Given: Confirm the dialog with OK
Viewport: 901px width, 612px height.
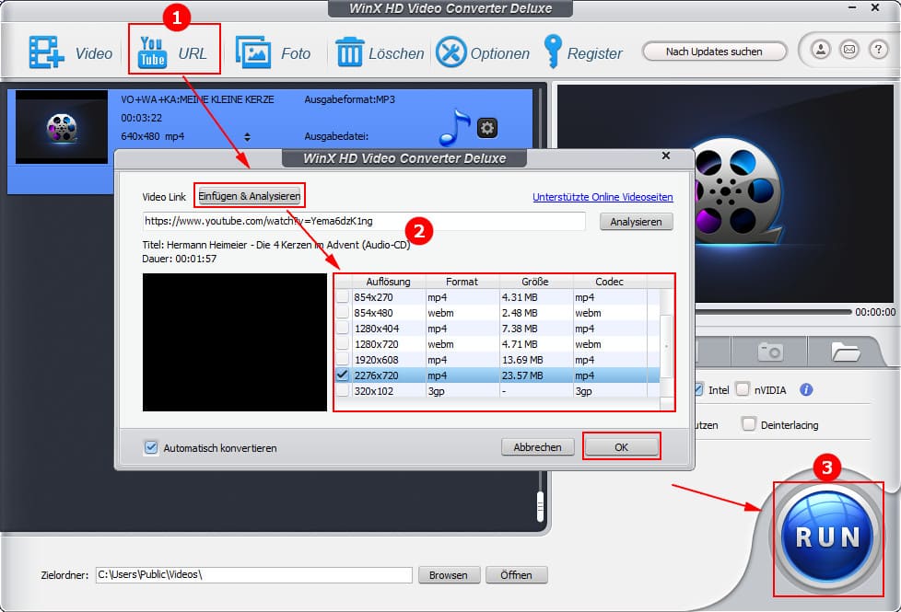Looking at the screenshot, I should click(x=621, y=446).
